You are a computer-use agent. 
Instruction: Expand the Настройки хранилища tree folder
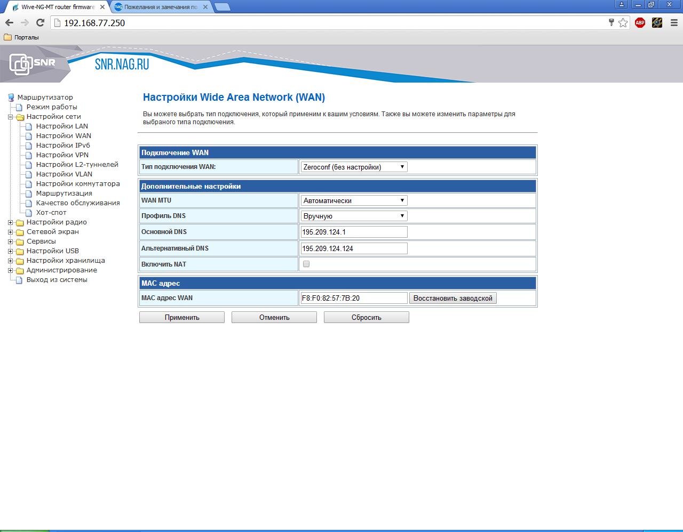coord(10,261)
